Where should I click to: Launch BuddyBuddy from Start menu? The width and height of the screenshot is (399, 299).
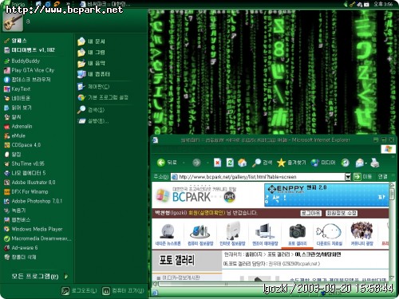(x=22, y=61)
